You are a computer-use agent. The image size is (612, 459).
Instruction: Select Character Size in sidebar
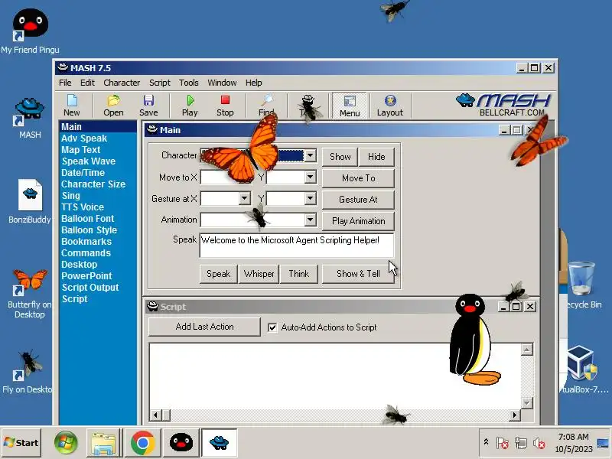pyautogui.click(x=93, y=184)
